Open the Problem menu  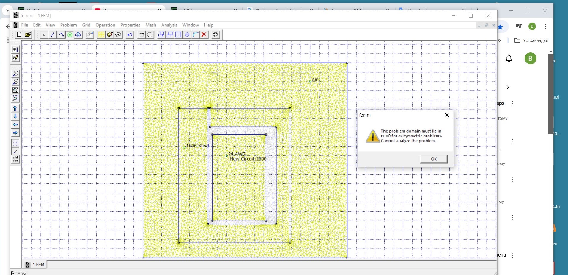(x=68, y=25)
